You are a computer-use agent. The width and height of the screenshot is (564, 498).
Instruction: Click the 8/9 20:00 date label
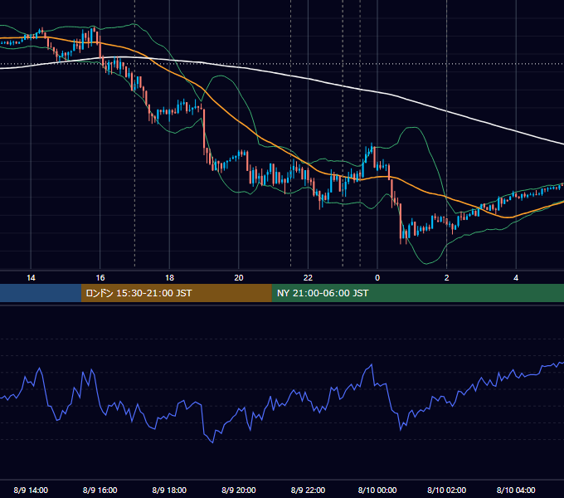[239, 490]
